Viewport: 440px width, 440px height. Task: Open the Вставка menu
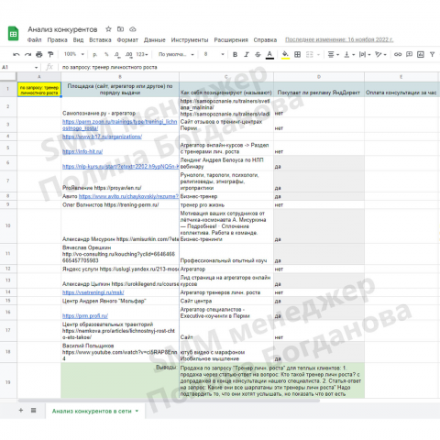click(x=100, y=40)
